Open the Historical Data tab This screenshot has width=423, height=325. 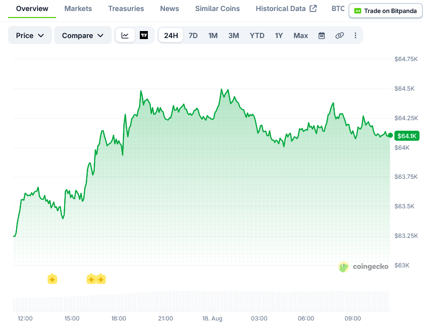click(x=281, y=9)
